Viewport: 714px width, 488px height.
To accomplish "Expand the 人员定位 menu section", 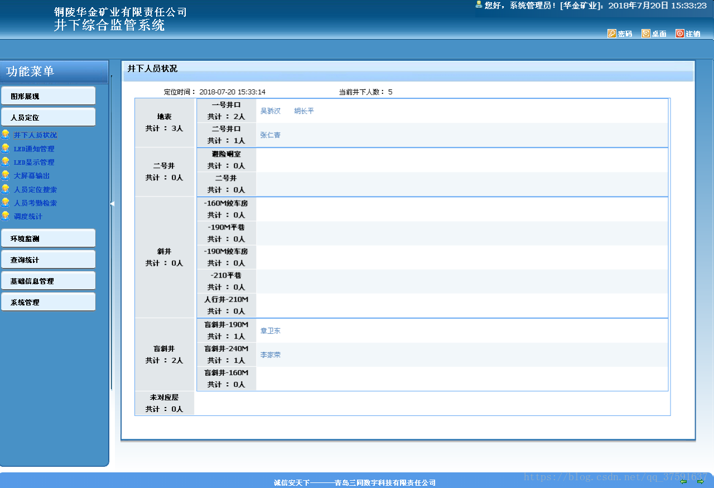I will point(48,117).
